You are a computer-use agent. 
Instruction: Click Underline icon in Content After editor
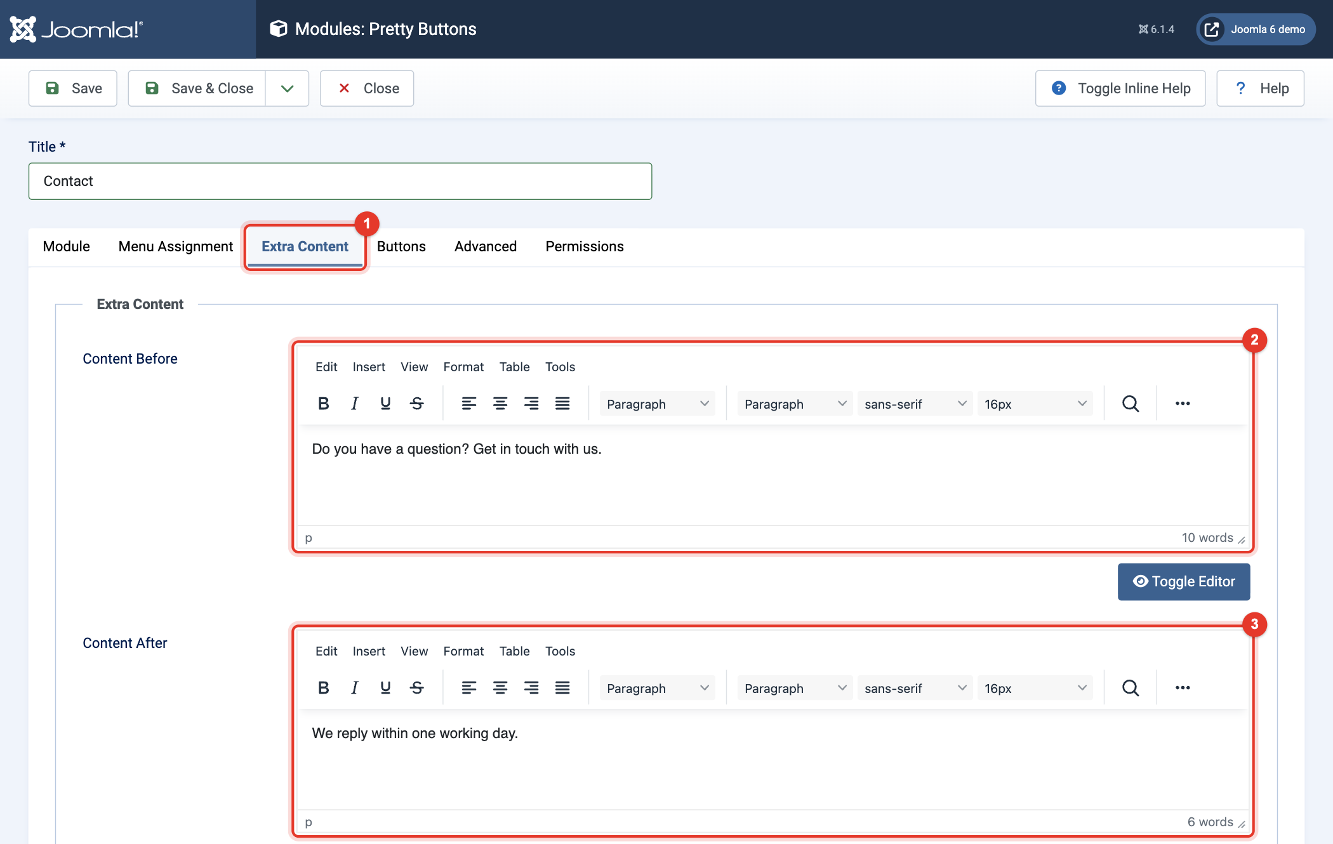point(385,688)
